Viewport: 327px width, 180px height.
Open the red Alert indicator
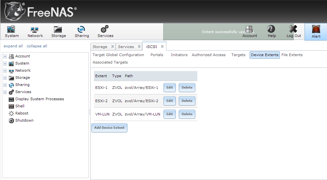pos(316,32)
